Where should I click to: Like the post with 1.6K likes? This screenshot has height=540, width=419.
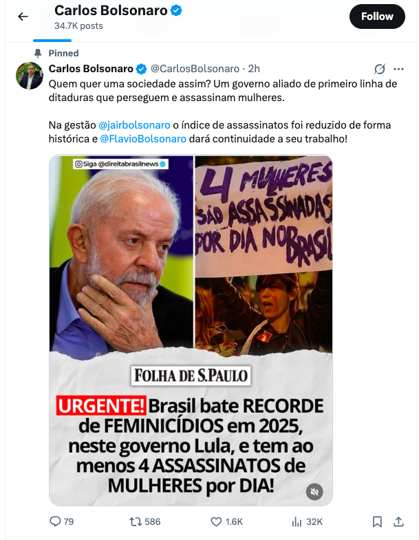pos(227,521)
